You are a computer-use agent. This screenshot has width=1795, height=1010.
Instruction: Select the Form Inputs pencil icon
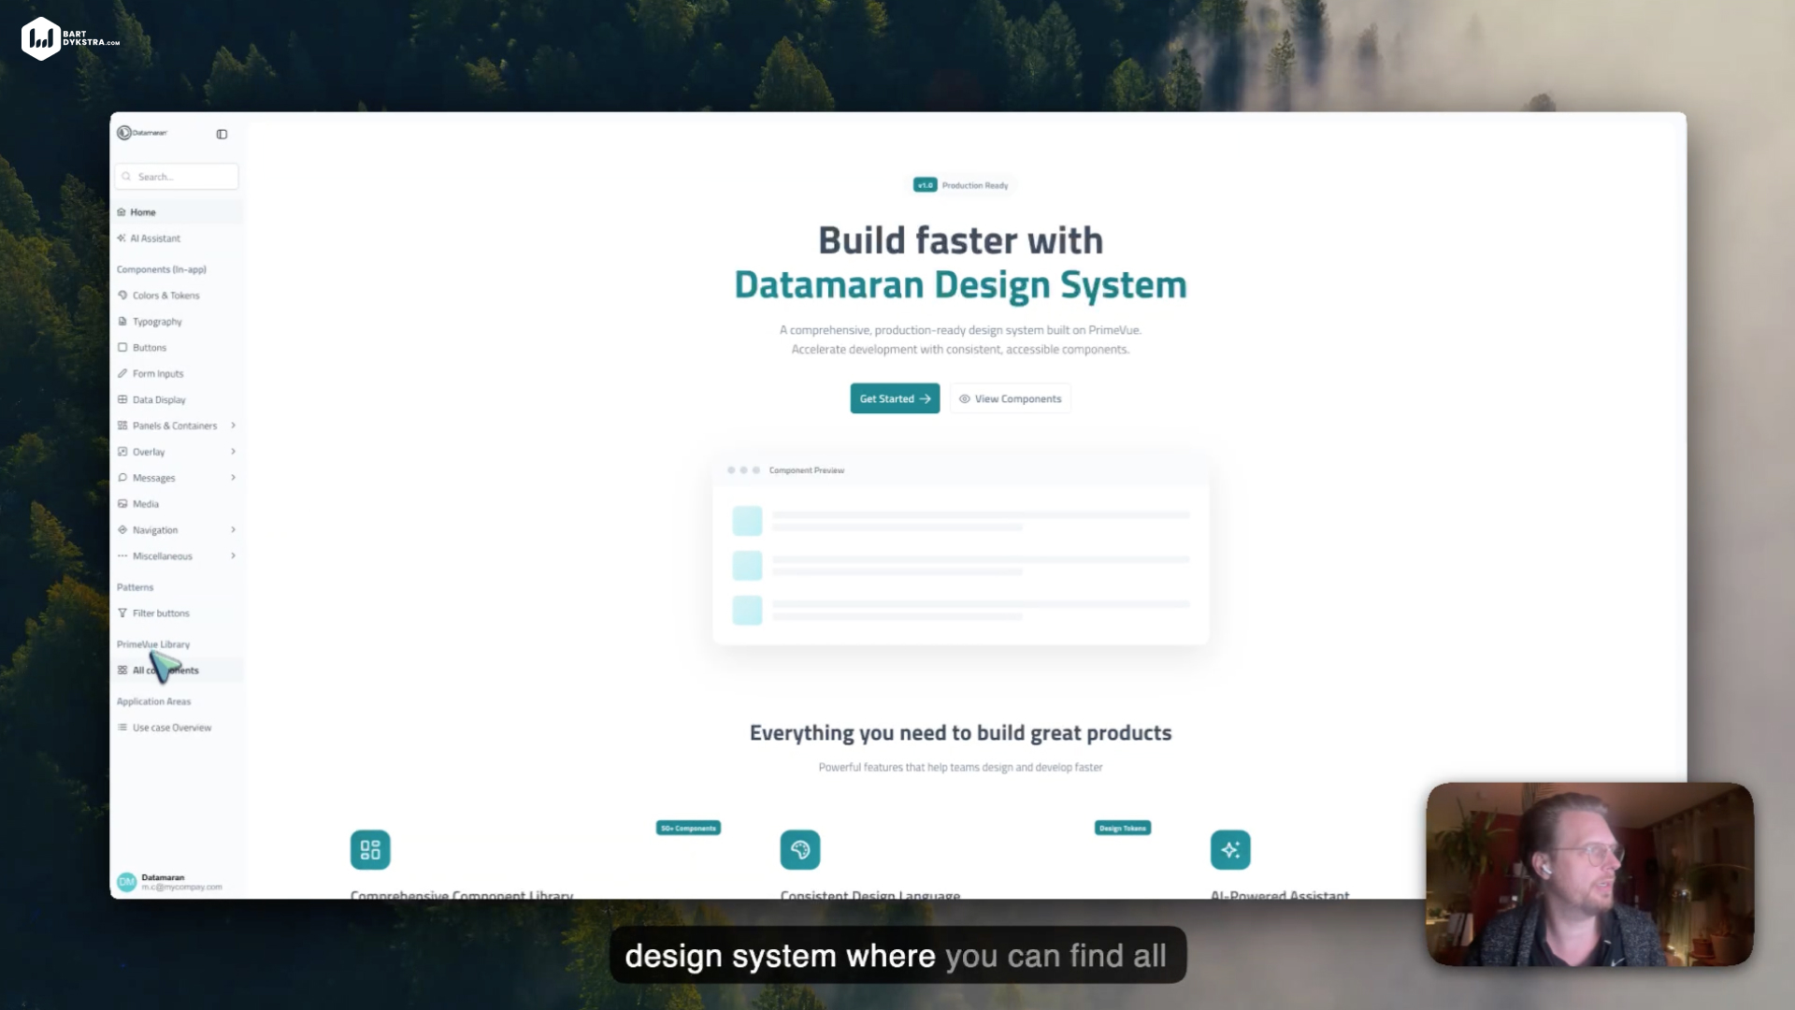(122, 374)
